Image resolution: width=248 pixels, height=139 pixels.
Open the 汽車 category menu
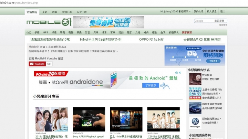[x=96, y=32]
